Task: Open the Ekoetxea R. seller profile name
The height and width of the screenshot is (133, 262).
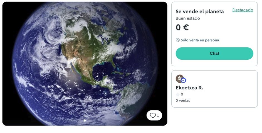Action: click(x=189, y=88)
